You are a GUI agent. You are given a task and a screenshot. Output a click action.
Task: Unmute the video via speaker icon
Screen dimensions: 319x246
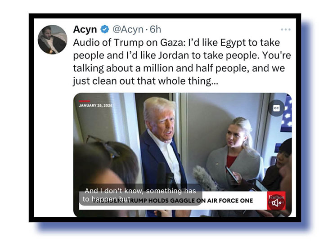point(276,202)
